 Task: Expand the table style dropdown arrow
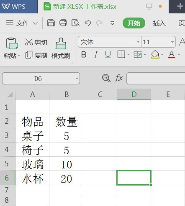(145, 54)
